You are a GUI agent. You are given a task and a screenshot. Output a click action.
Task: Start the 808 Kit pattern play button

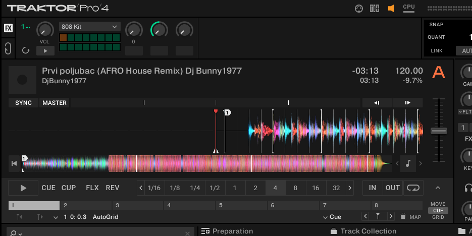[x=45, y=51]
